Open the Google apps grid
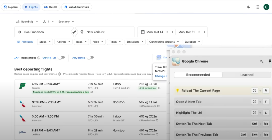This screenshot has width=272, height=140. tap(257, 7)
